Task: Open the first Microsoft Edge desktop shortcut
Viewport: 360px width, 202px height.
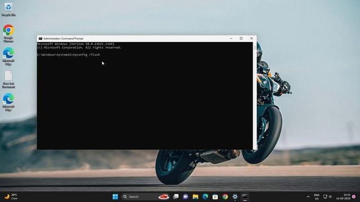Action: pos(8,56)
